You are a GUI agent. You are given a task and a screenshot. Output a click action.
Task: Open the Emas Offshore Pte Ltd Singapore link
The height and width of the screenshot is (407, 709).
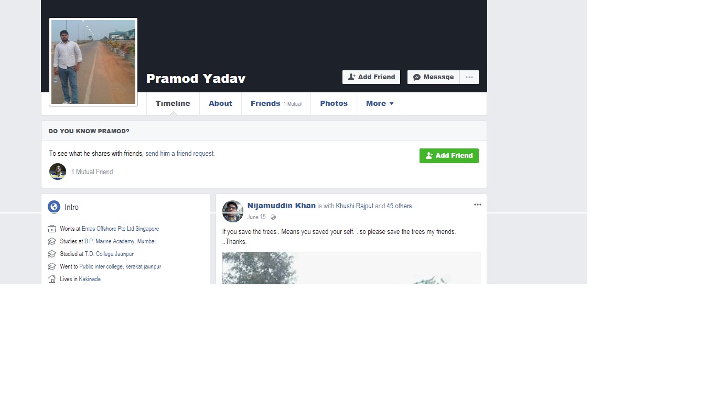[120, 229]
